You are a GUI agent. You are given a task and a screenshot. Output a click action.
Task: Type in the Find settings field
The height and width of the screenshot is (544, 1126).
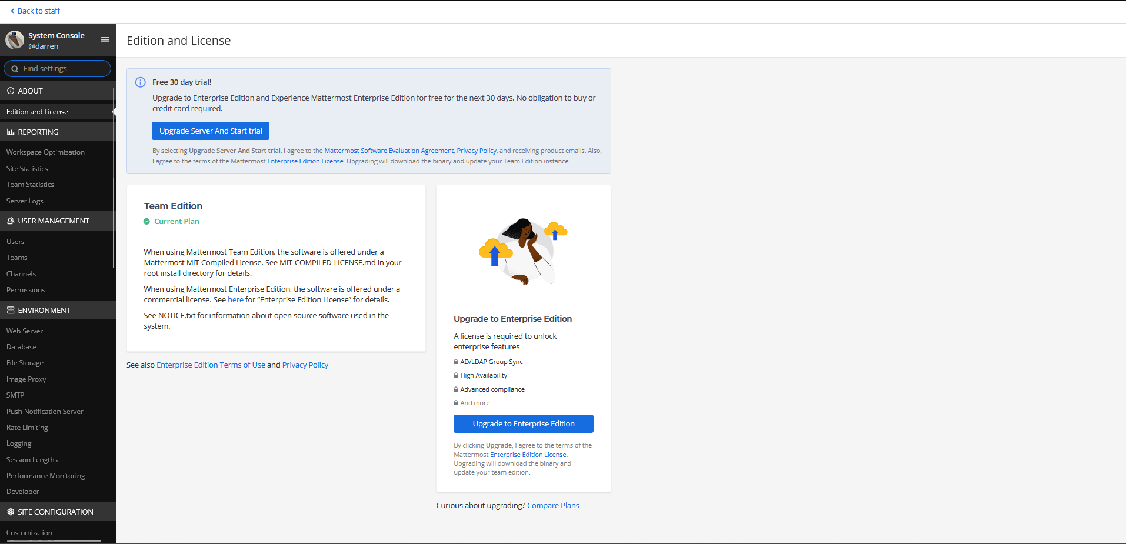coord(64,69)
